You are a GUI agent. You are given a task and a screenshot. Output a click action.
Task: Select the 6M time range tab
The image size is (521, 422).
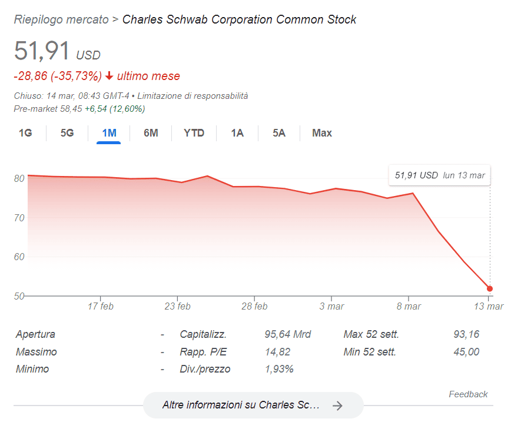click(151, 133)
